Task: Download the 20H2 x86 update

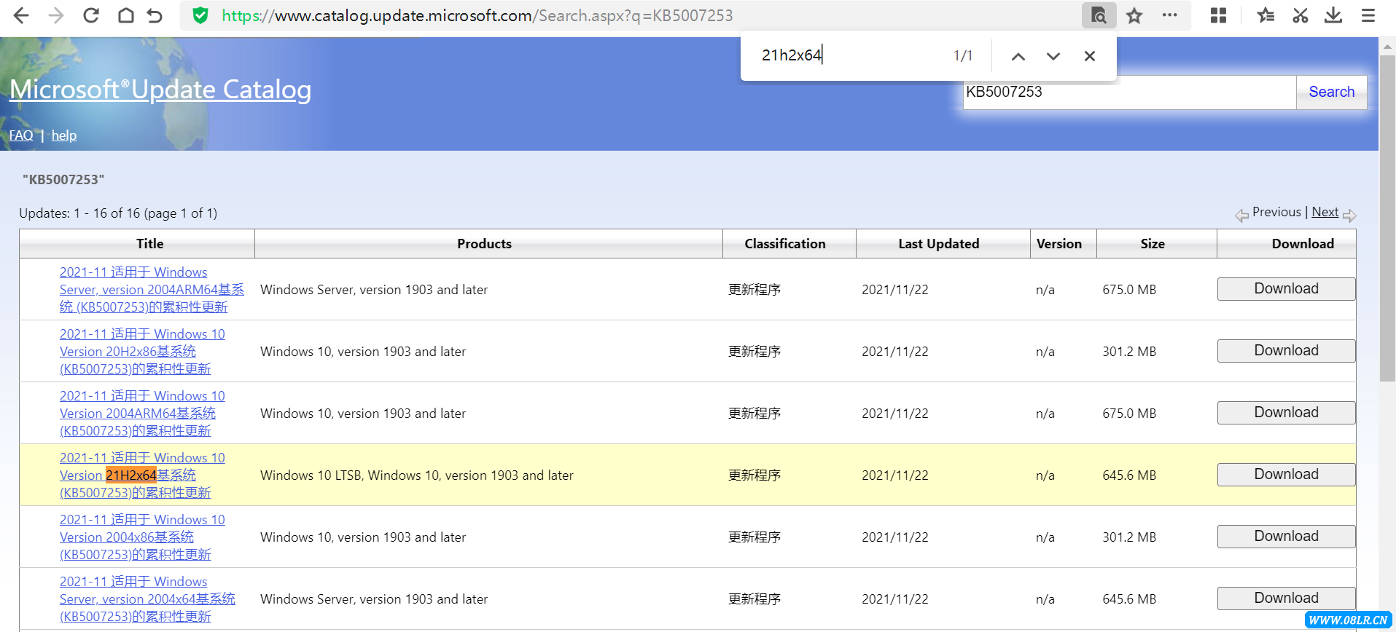Action: coord(1286,351)
